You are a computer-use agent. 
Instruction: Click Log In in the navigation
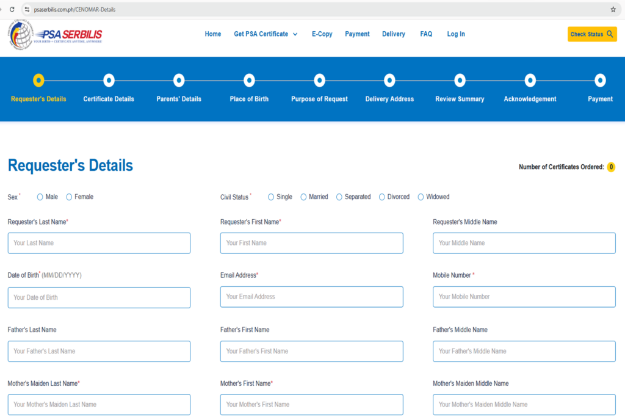456,34
